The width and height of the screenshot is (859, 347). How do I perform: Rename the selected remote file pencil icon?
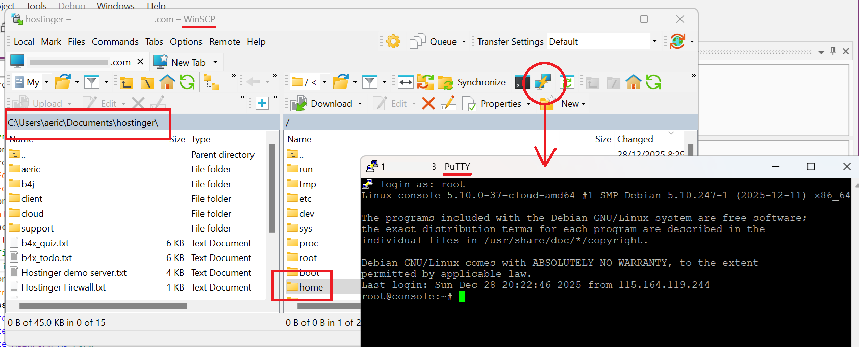click(x=448, y=103)
